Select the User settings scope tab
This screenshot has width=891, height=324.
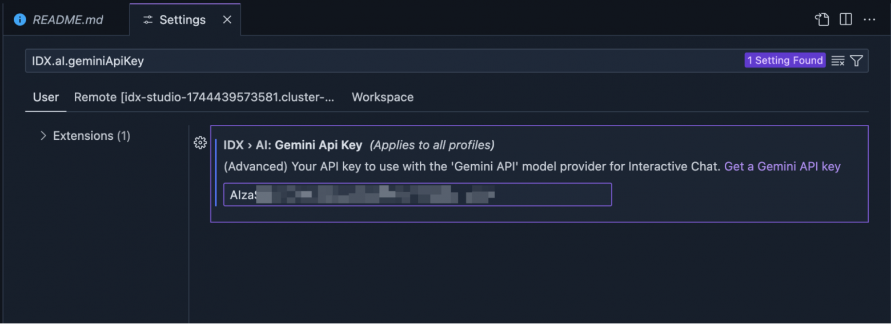[x=46, y=97]
